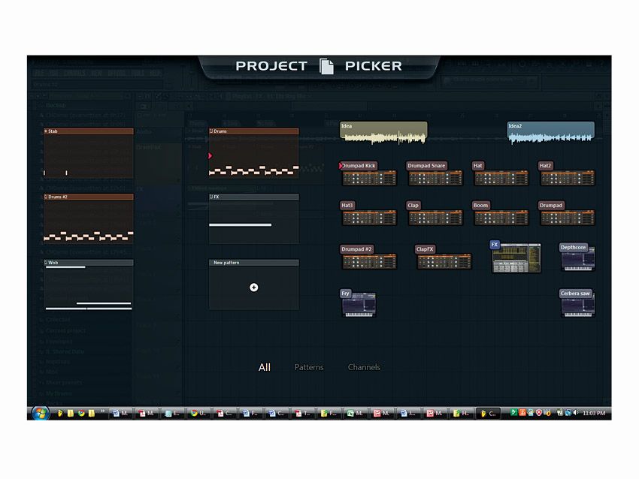The image size is (639, 479).
Task: Pick the Drums #2 pattern
Action: tap(89, 218)
